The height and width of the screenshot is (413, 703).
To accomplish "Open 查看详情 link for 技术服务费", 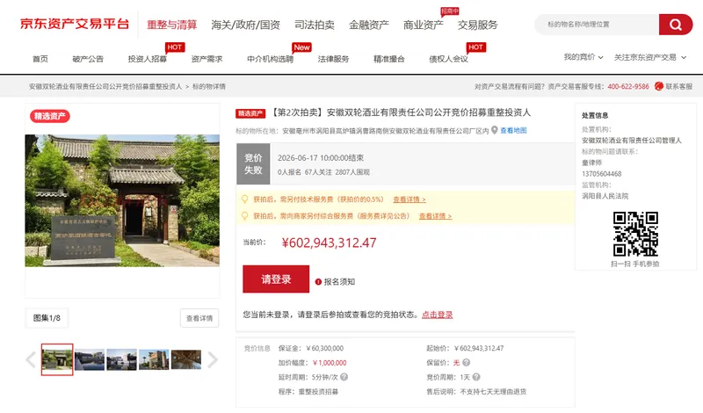I will click(x=409, y=199).
